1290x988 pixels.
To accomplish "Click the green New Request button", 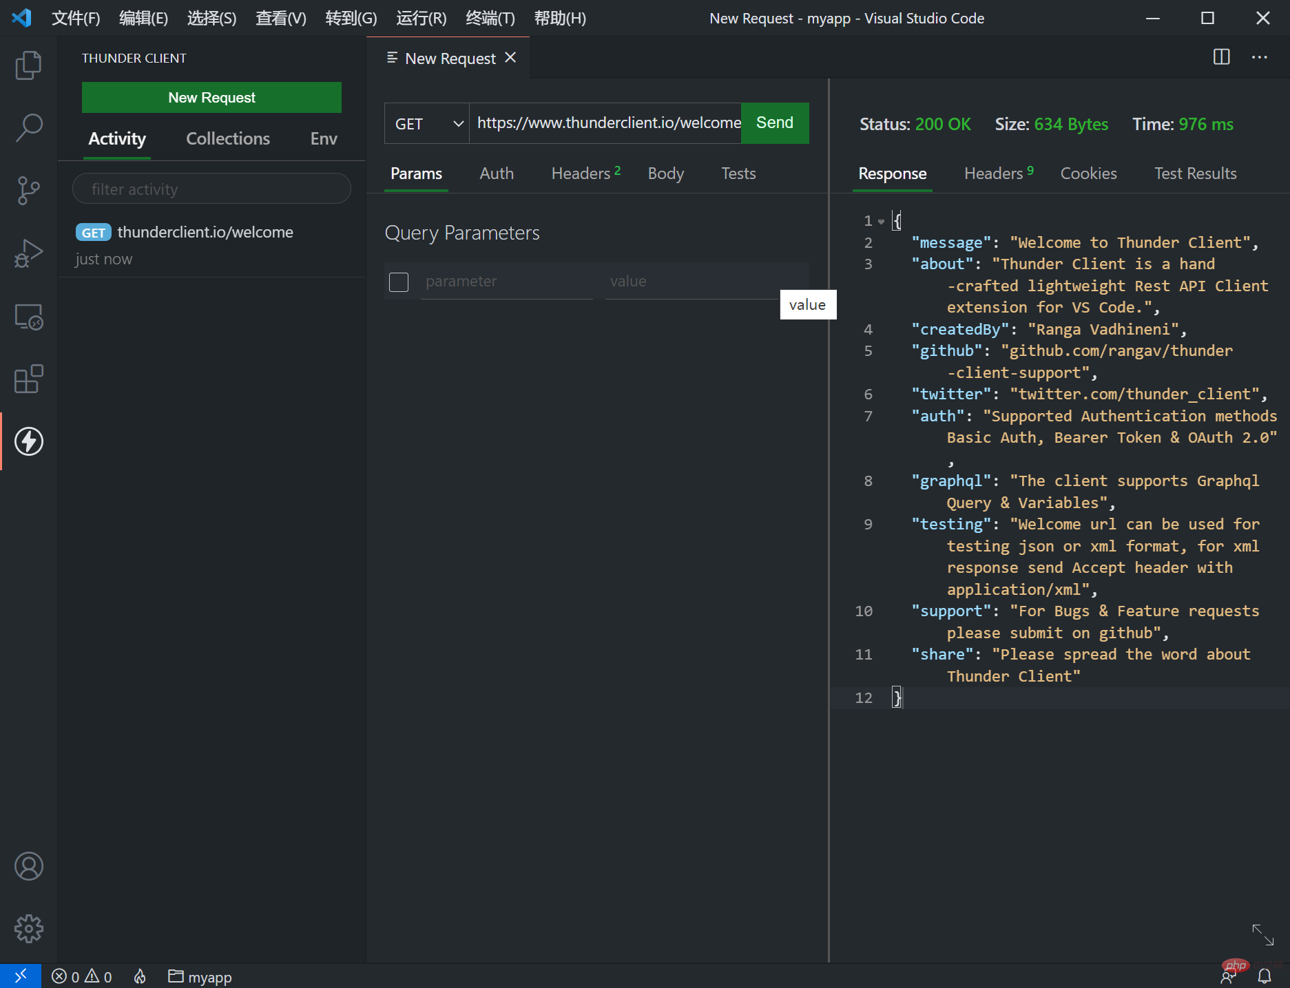I will tap(211, 98).
